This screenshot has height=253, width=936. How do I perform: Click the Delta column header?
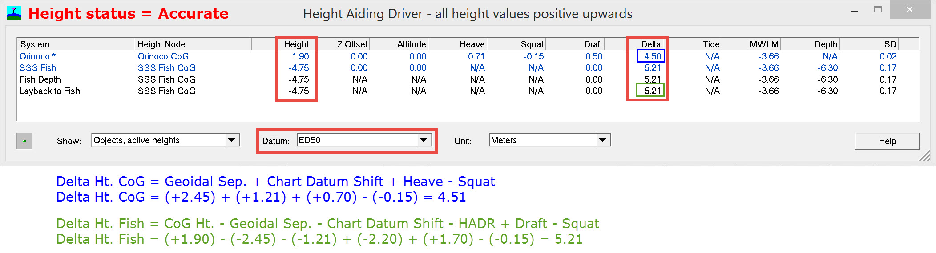click(650, 44)
